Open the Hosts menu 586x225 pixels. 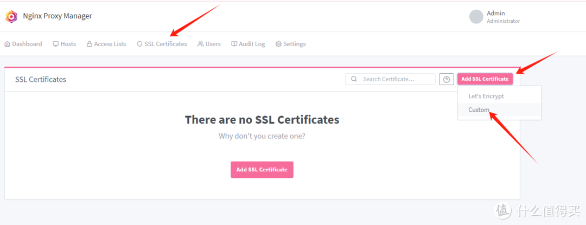tap(64, 44)
